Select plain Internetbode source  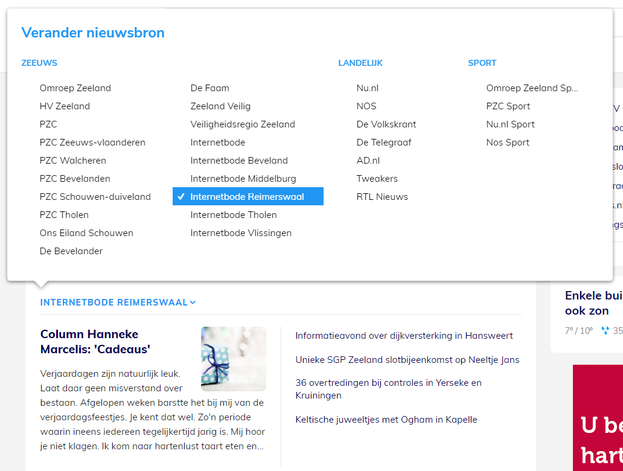218,143
